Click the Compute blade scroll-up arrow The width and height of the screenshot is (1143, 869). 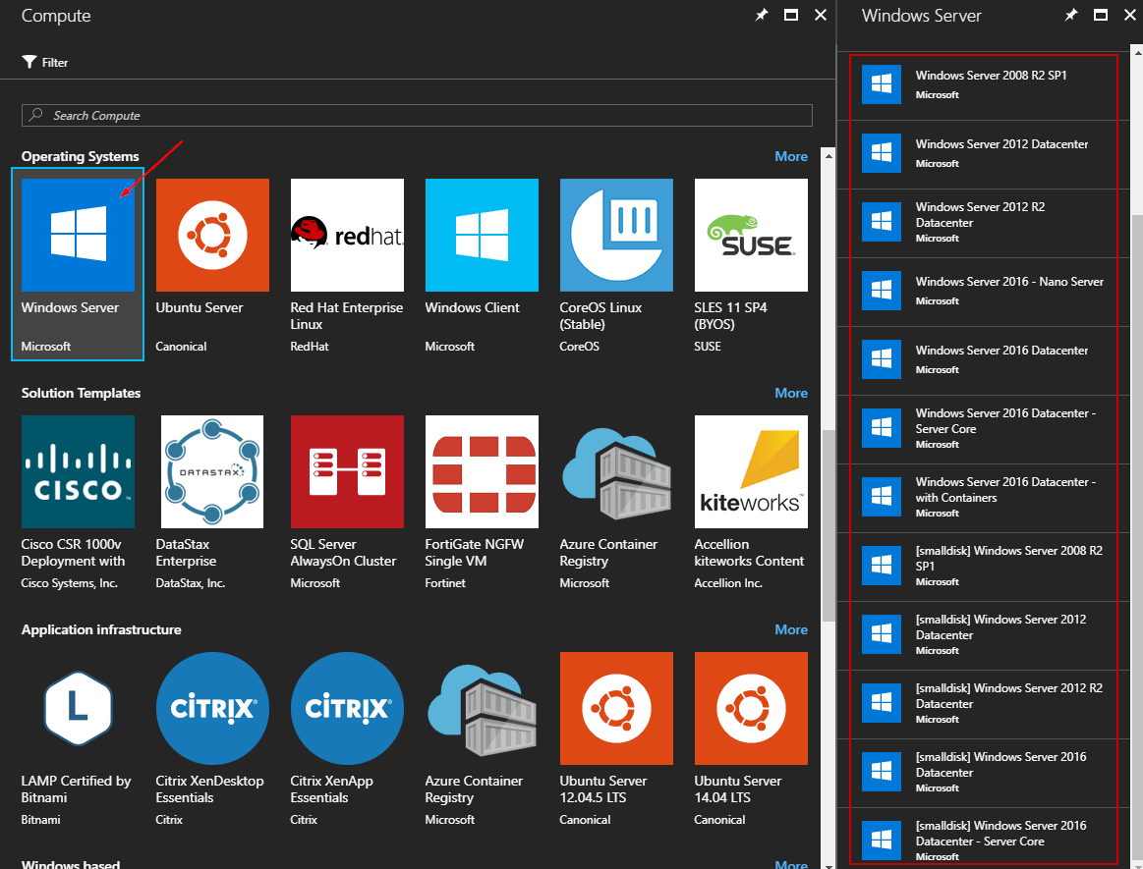pos(829,155)
